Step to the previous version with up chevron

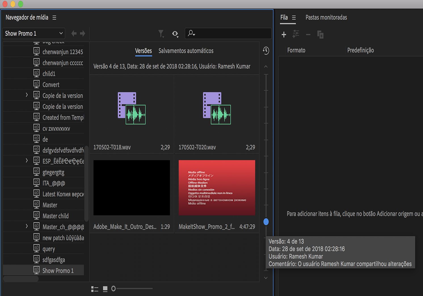[266, 67]
